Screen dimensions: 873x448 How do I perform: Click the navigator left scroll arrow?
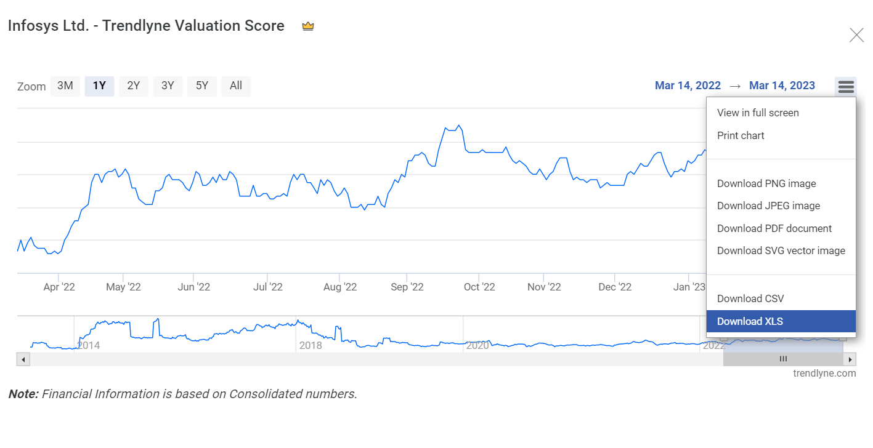(x=23, y=359)
